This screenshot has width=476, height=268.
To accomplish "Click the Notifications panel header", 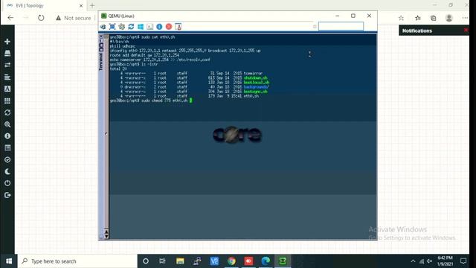I will point(416,31).
